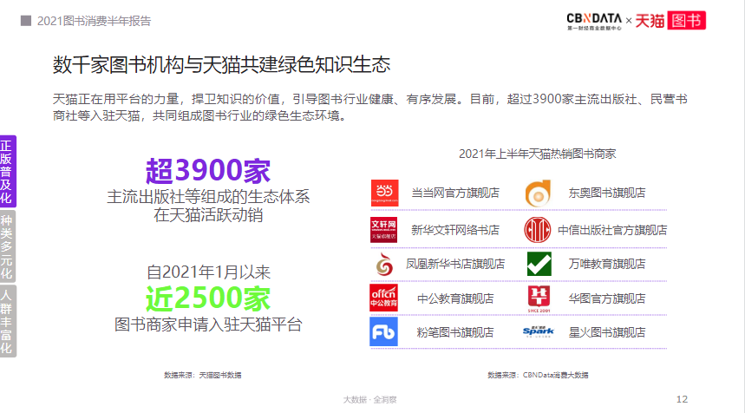Click the Phoenix Xinhua bookstore swirl logo
The width and height of the screenshot is (745, 413).
(x=384, y=265)
